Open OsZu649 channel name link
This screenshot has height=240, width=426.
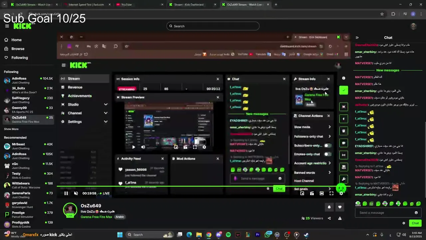[91, 206]
